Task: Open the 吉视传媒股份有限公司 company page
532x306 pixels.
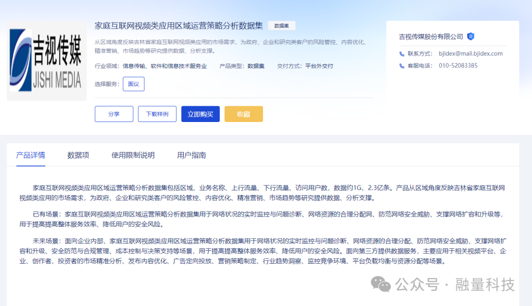Action: (x=431, y=35)
